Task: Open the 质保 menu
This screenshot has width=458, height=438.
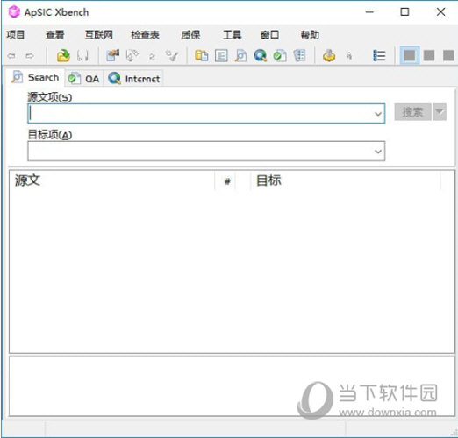Action: point(190,35)
